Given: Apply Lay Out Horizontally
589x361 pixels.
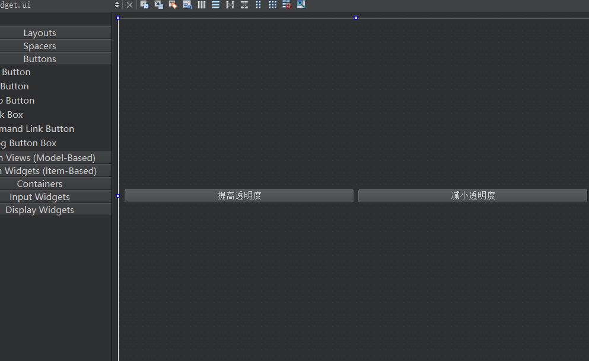Looking at the screenshot, I should pyautogui.click(x=202, y=5).
